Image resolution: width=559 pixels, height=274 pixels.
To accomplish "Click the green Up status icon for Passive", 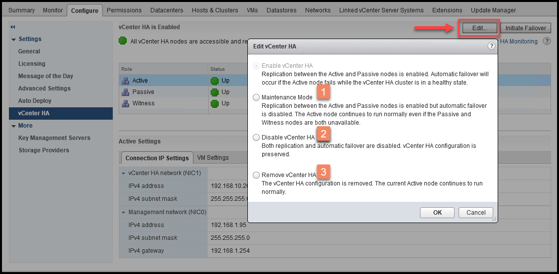I will pyautogui.click(x=214, y=92).
